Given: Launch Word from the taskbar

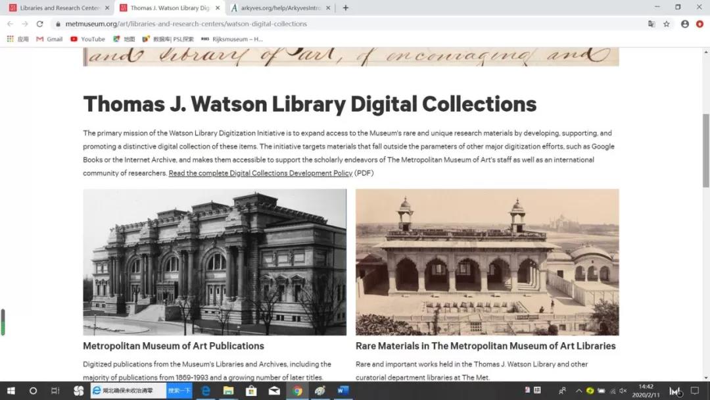Looking at the screenshot, I should (343, 391).
